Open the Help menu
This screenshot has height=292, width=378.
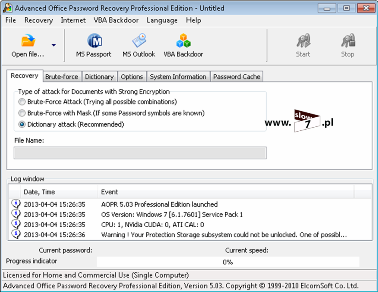[x=193, y=20]
